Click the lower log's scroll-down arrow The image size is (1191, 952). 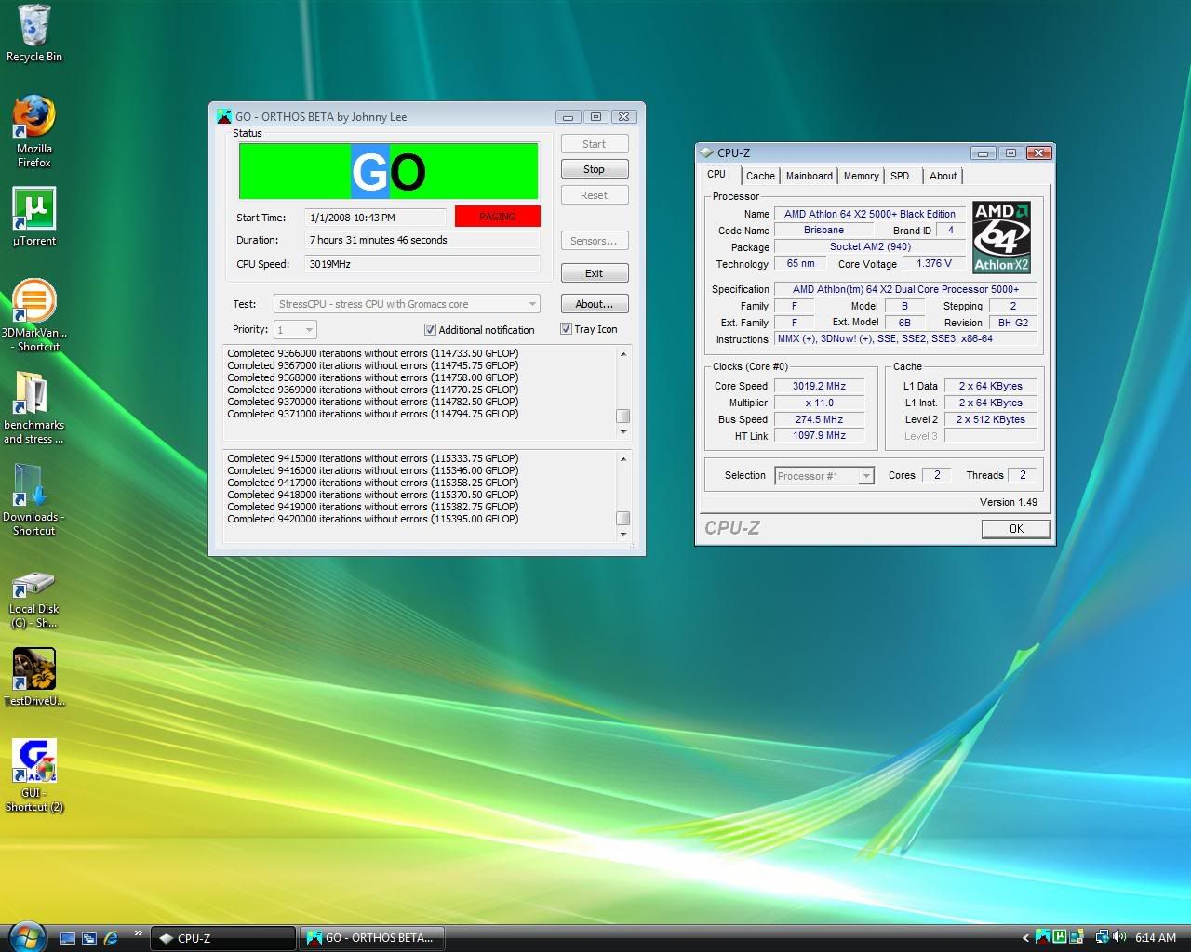pyautogui.click(x=623, y=535)
